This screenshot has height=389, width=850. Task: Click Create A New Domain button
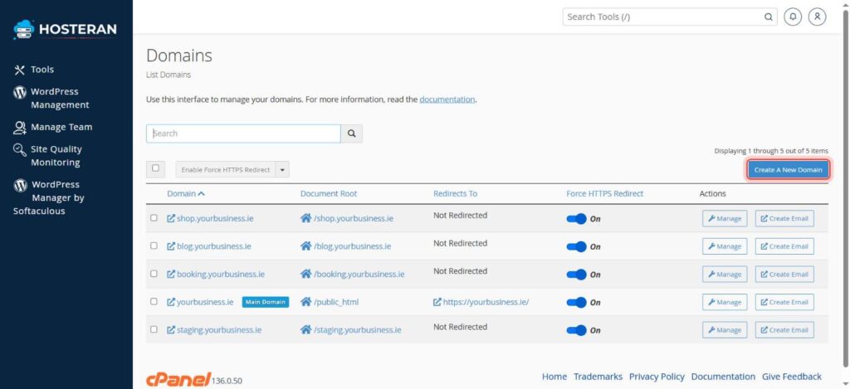pos(788,169)
